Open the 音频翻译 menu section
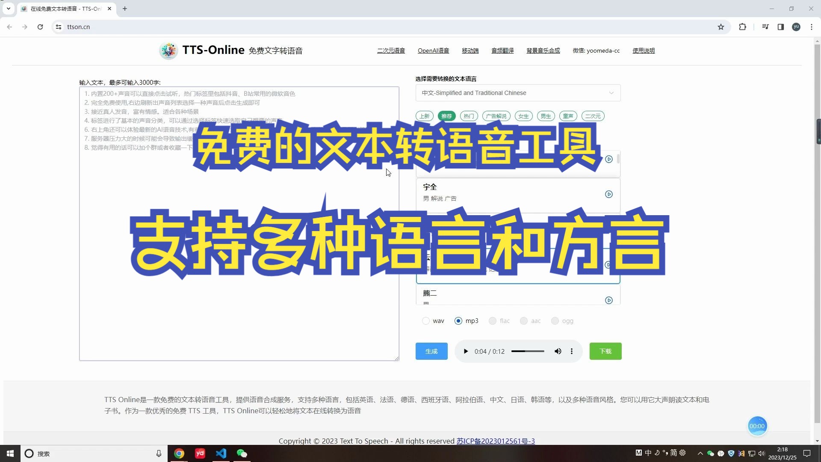Viewport: 821px width, 462px height. [502, 50]
